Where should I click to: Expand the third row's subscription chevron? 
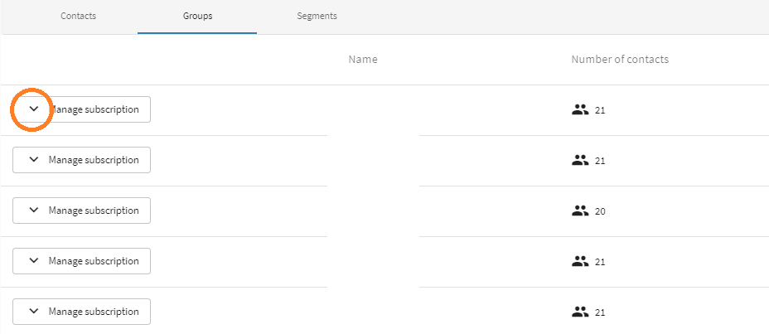(33, 211)
